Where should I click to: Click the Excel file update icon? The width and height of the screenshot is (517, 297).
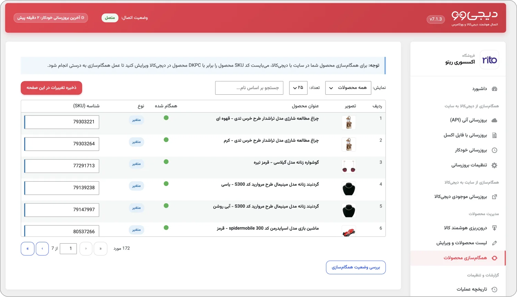[x=494, y=135]
